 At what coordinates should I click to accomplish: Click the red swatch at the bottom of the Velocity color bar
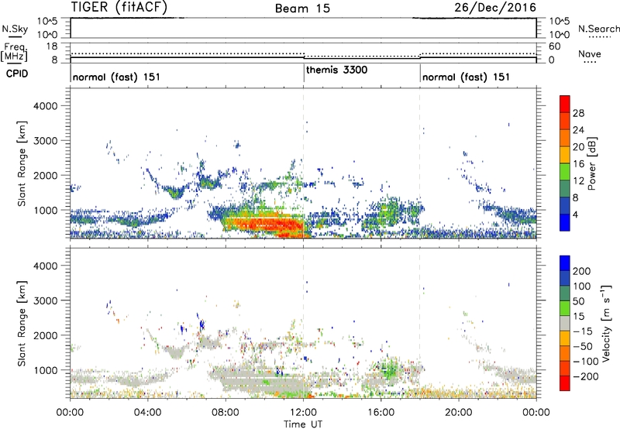(x=565, y=383)
